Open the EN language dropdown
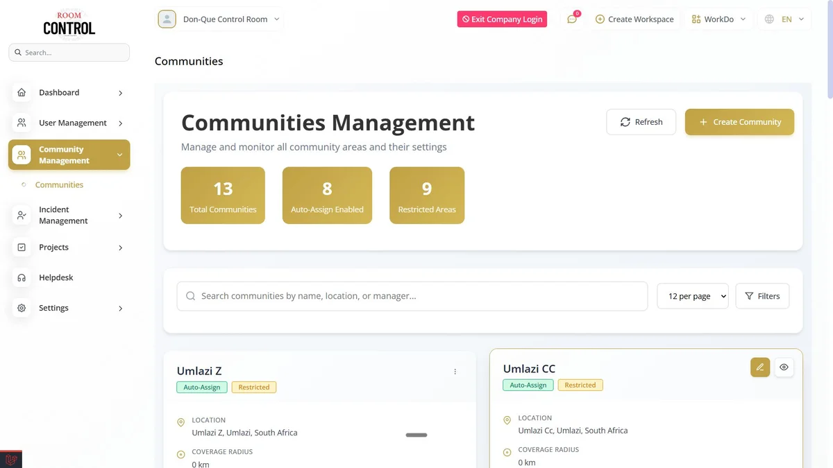Image resolution: width=833 pixels, height=468 pixels. point(784,19)
